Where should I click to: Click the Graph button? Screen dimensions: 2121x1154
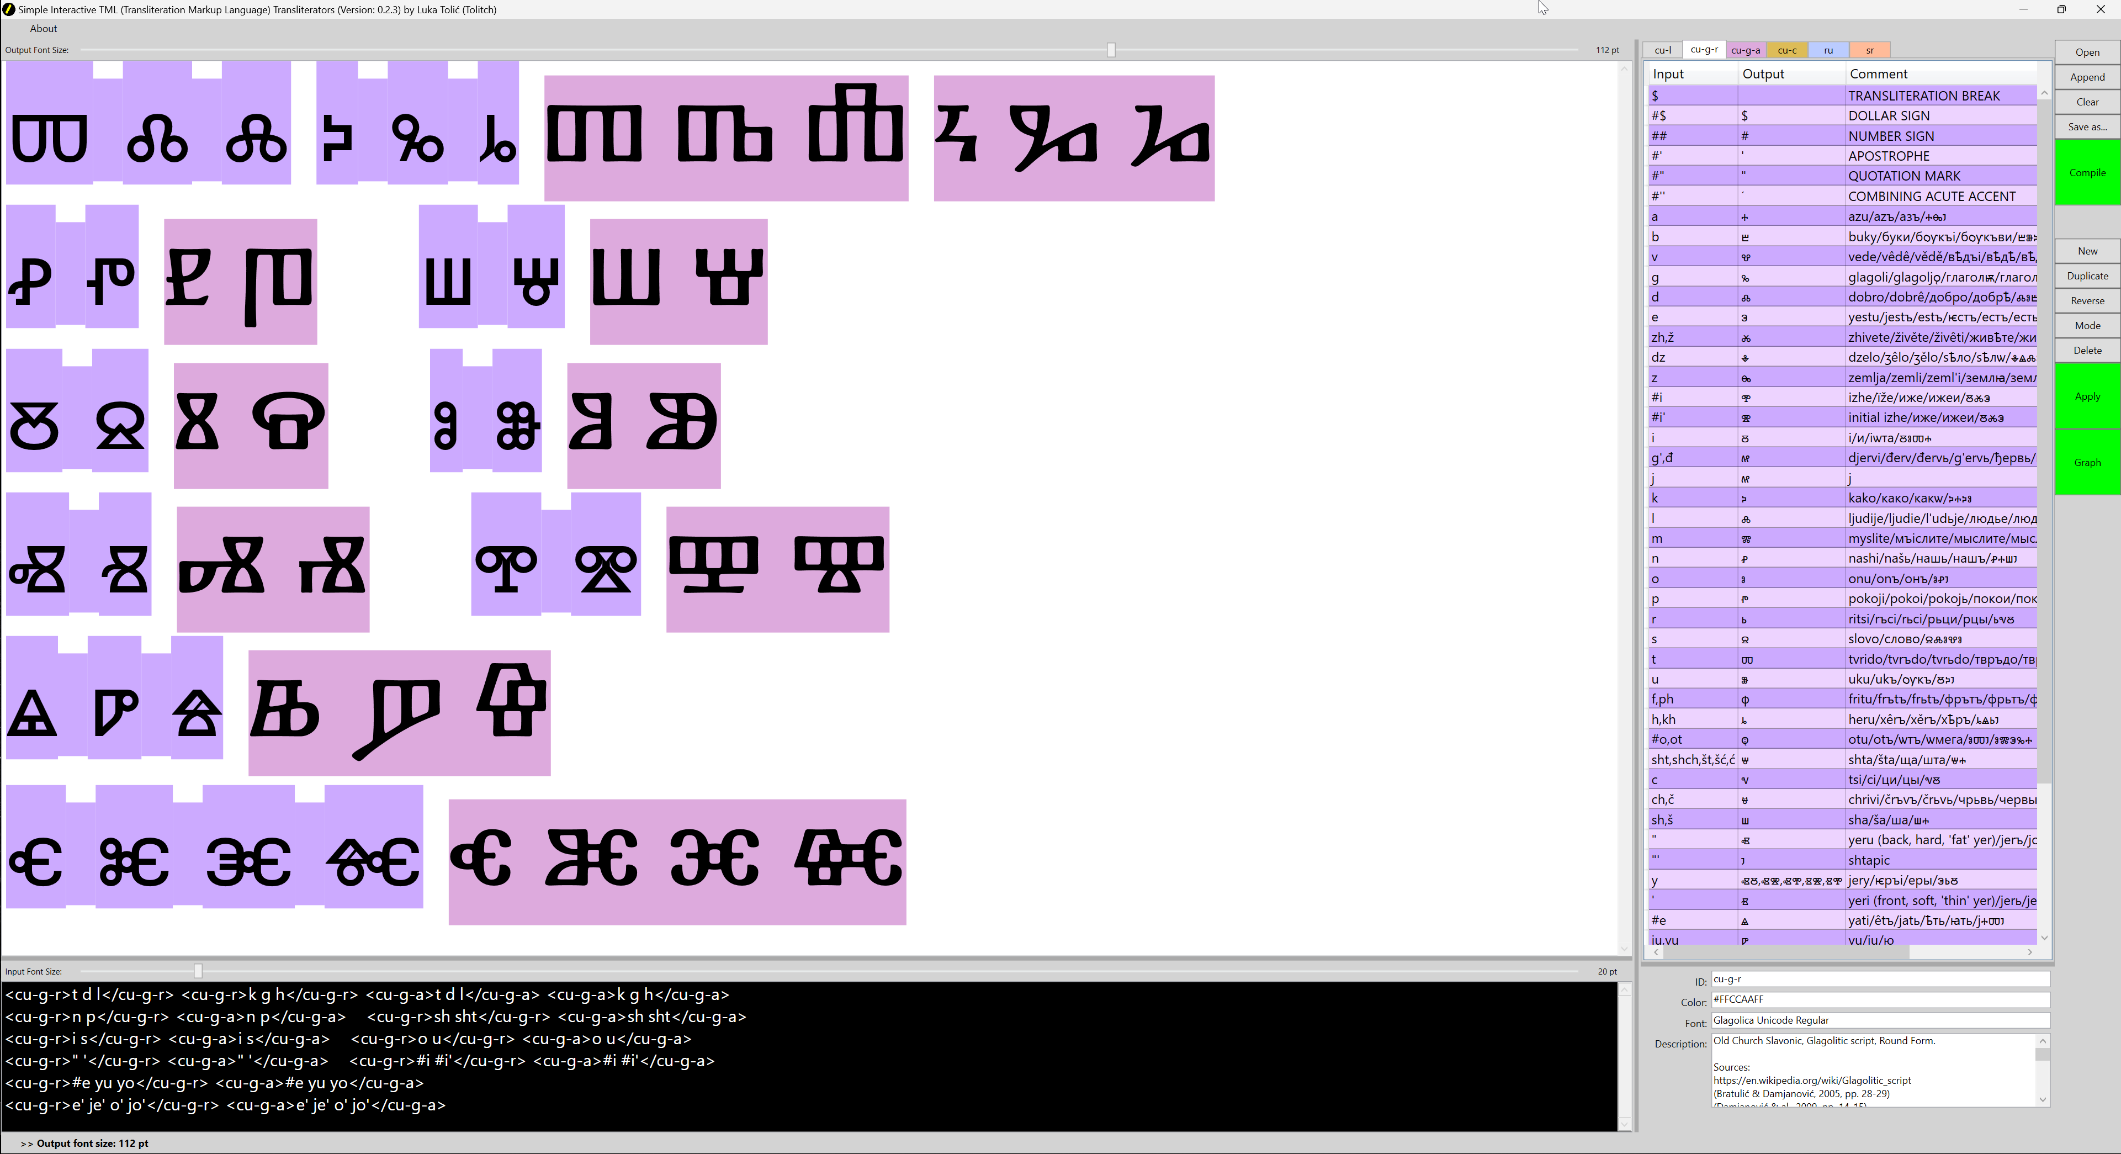point(2086,462)
